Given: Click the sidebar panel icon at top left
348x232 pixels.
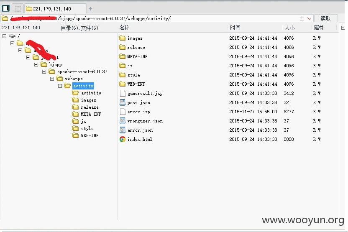Looking at the screenshot, I should pyautogui.click(x=6, y=8).
